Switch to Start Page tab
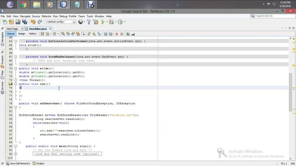This screenshot has height=166, width=296. point(12,29)
